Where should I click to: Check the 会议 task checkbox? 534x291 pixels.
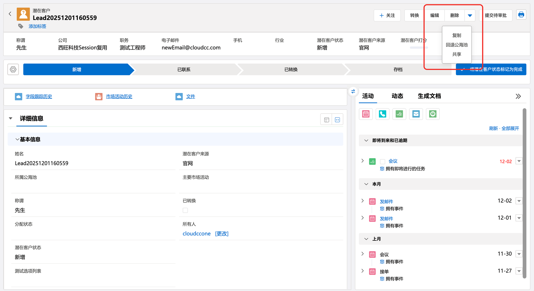pyautogui.click(x=383, y=161)
